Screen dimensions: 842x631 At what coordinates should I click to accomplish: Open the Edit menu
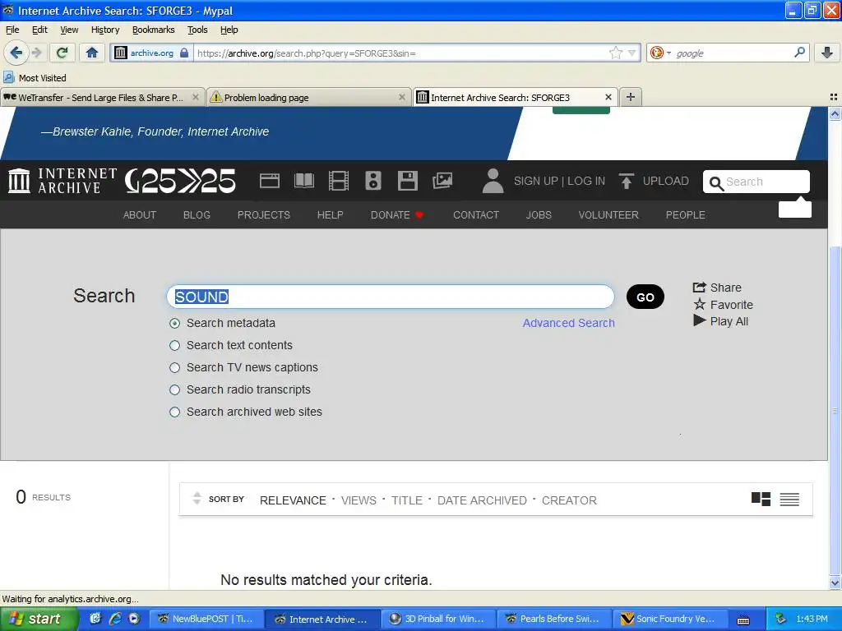pos(39,30)
